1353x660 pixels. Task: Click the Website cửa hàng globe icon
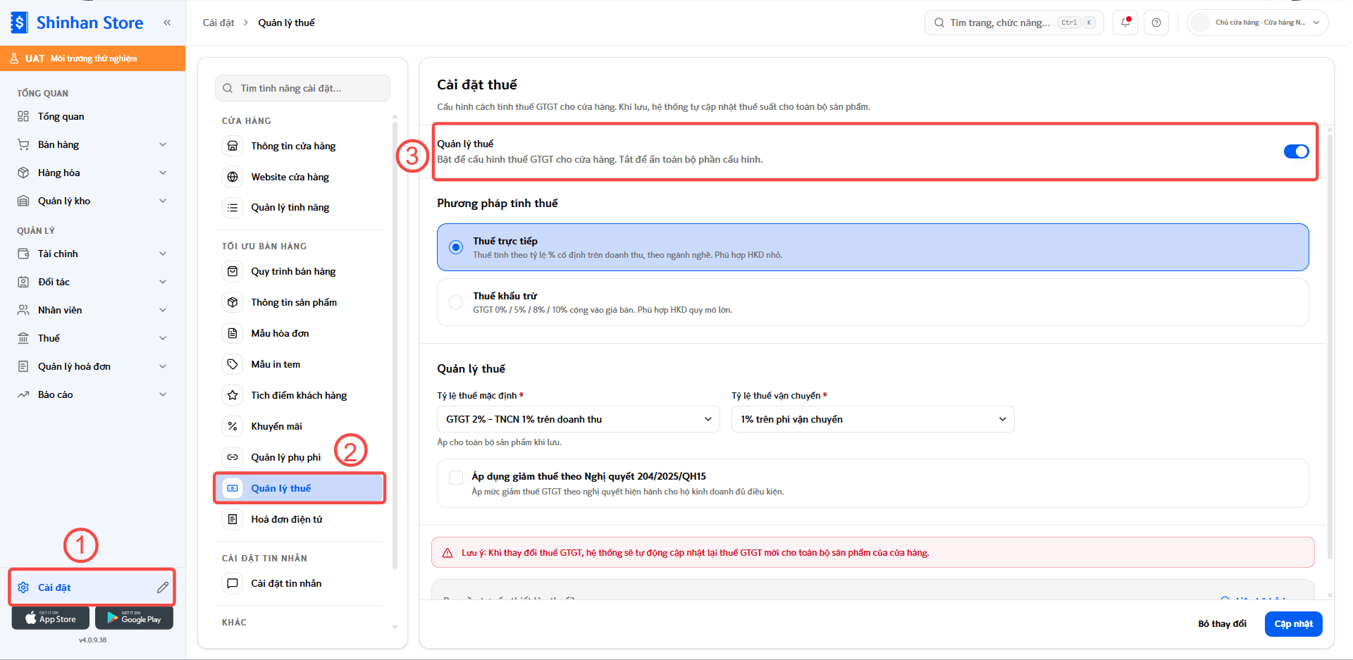pyautogui.click(x=233, y=177)
